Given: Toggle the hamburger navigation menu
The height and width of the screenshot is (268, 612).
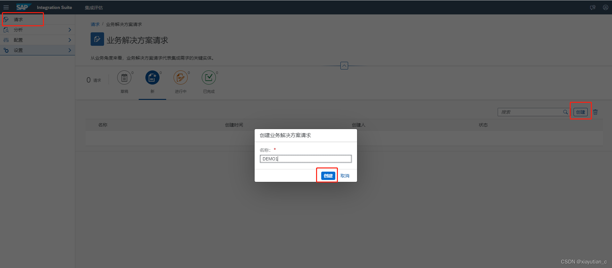Looking at the screenshot, I should pos(6,7).
